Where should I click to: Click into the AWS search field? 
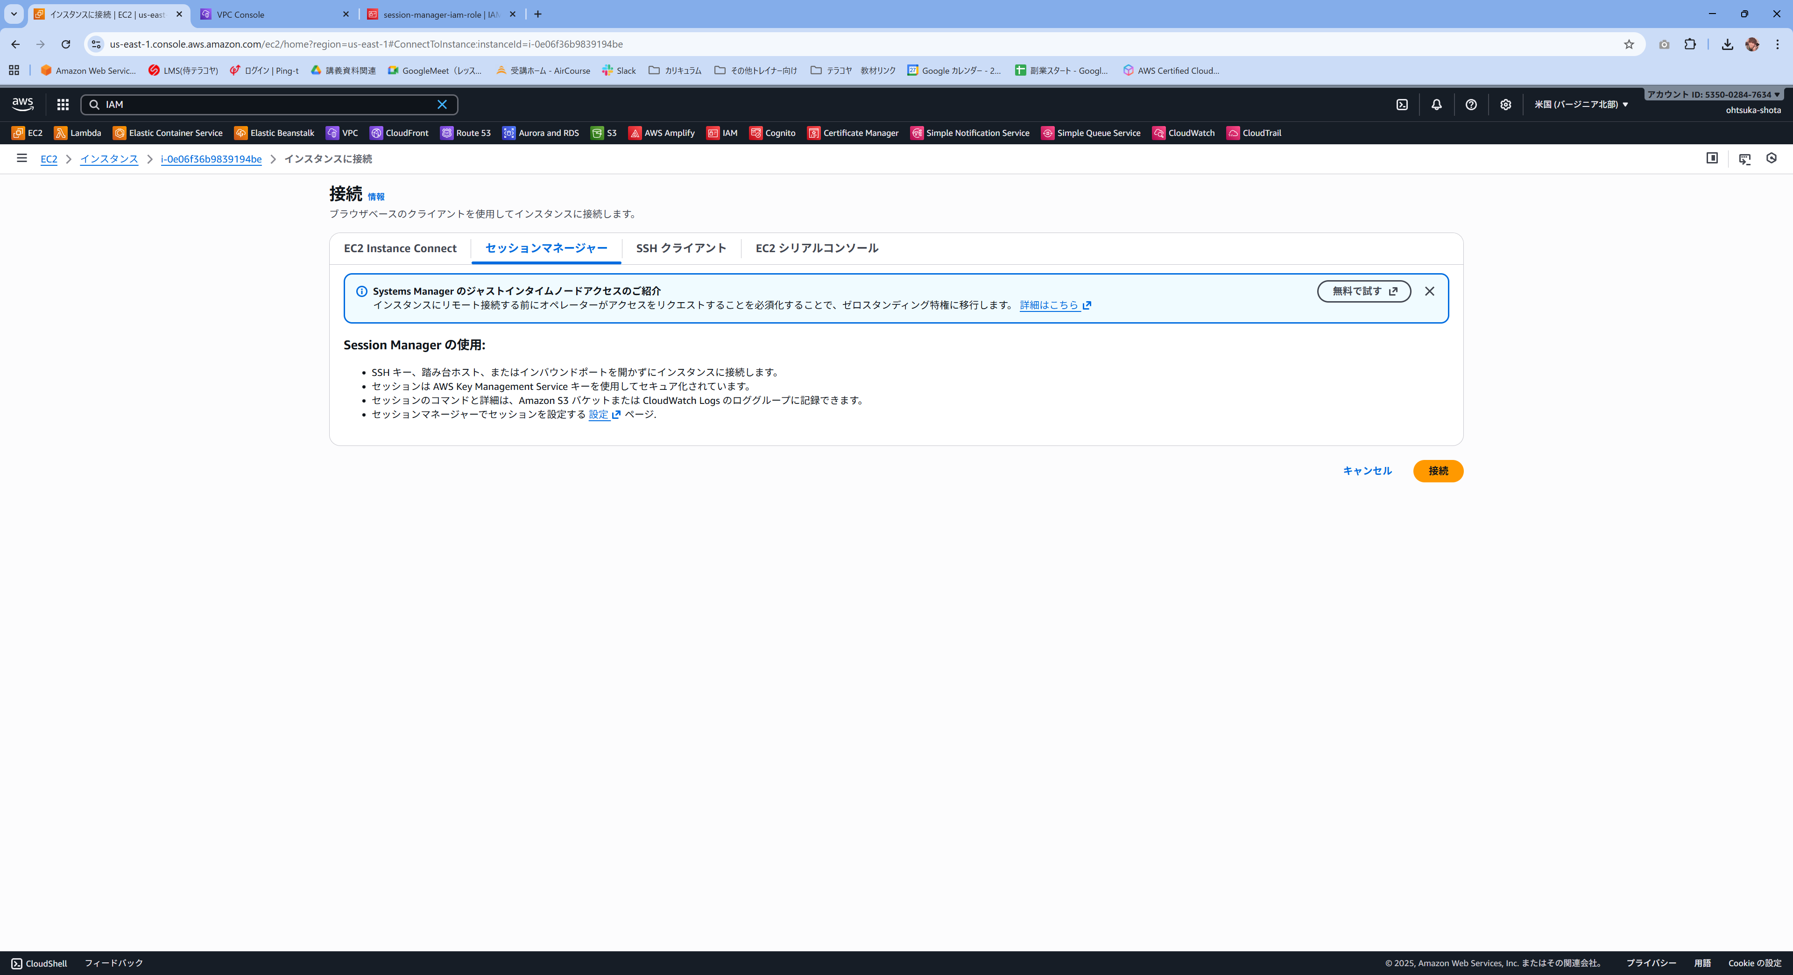[268, 105]
